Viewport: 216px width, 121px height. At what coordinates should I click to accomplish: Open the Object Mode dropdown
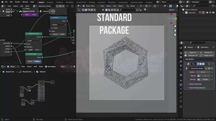click(91, 6)
